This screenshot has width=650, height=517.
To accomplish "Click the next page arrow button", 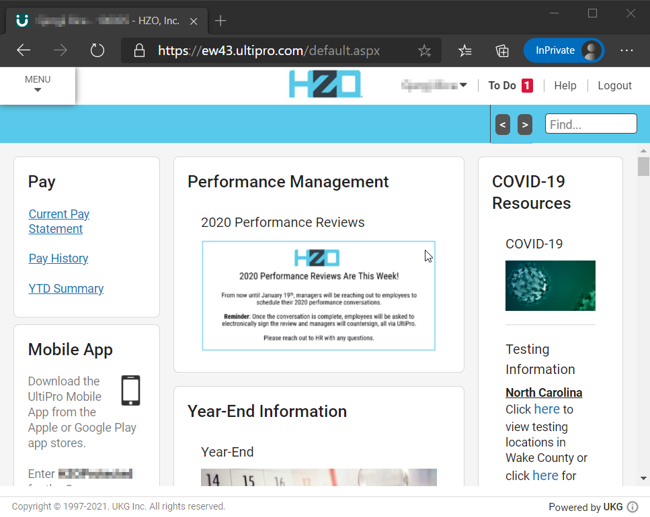I will click(525, 124).
